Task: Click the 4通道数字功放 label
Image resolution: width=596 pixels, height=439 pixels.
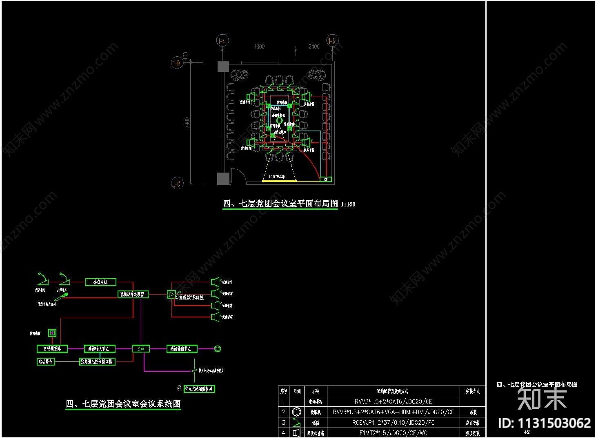Action: 189,298
